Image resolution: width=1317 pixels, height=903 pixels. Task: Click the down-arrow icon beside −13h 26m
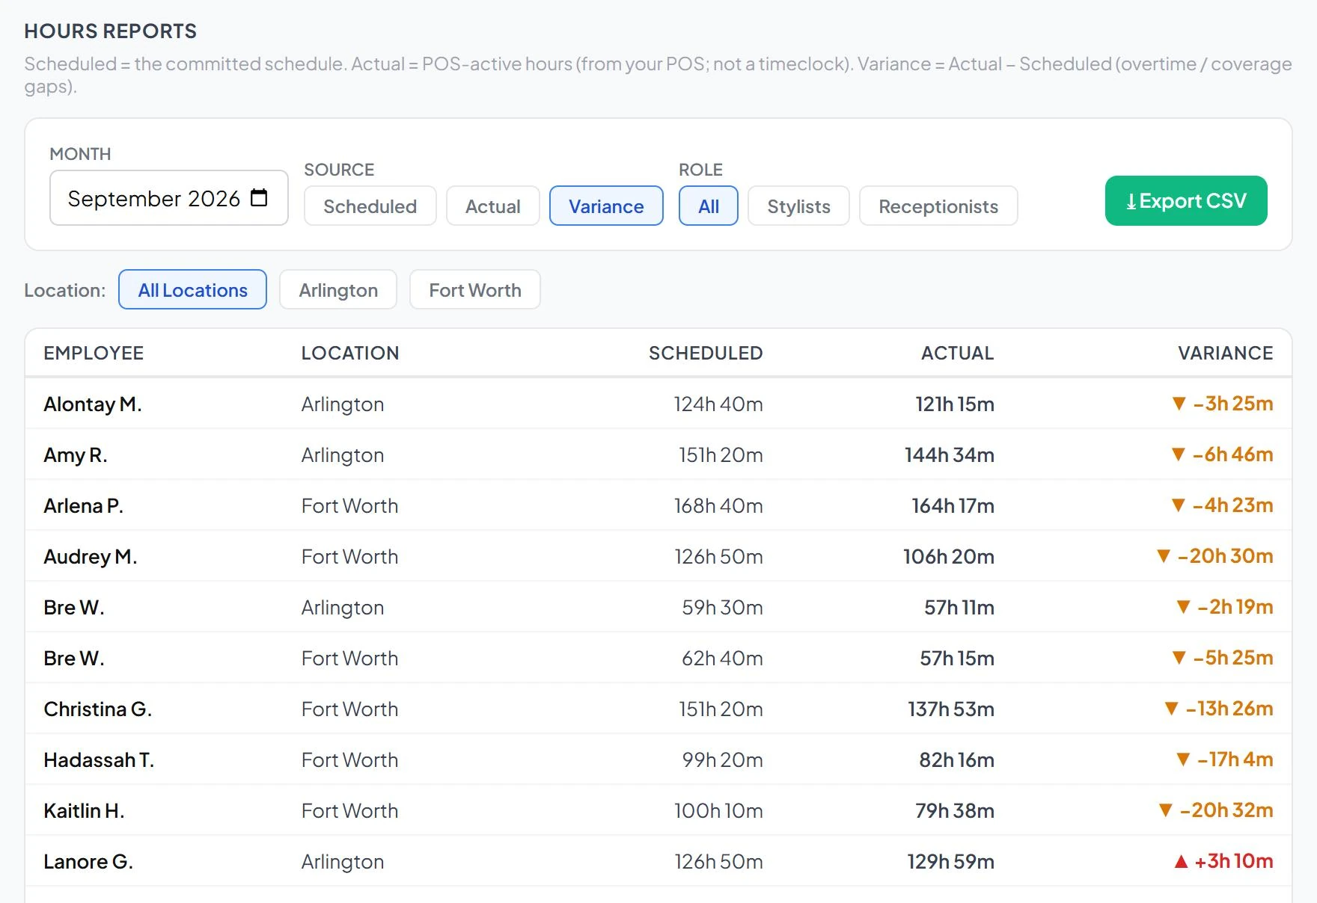(1171, 709)
